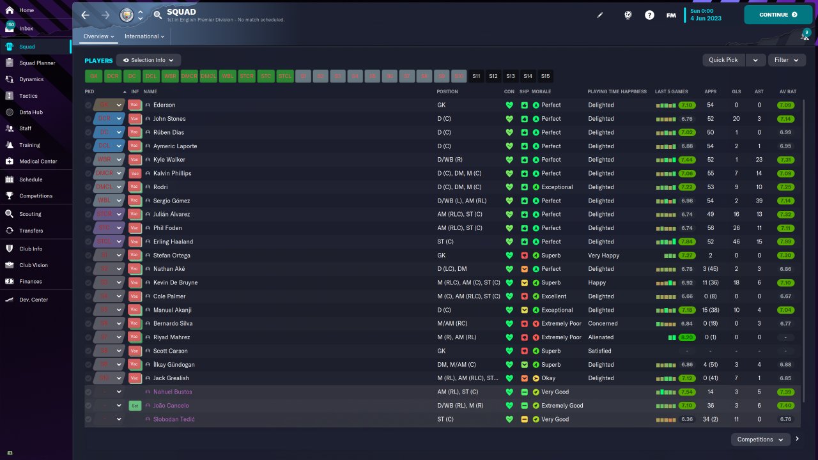Expand the Competitions dropdown at the bottom

pyautogui.click(x=760, y=440)
